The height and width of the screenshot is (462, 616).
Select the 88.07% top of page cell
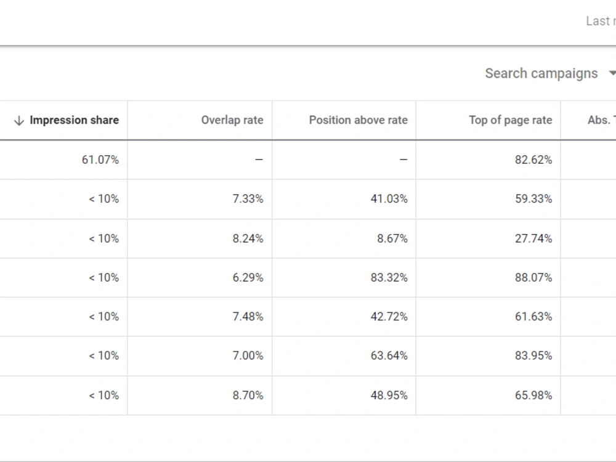pyautogui.click(x=533, y=278)
